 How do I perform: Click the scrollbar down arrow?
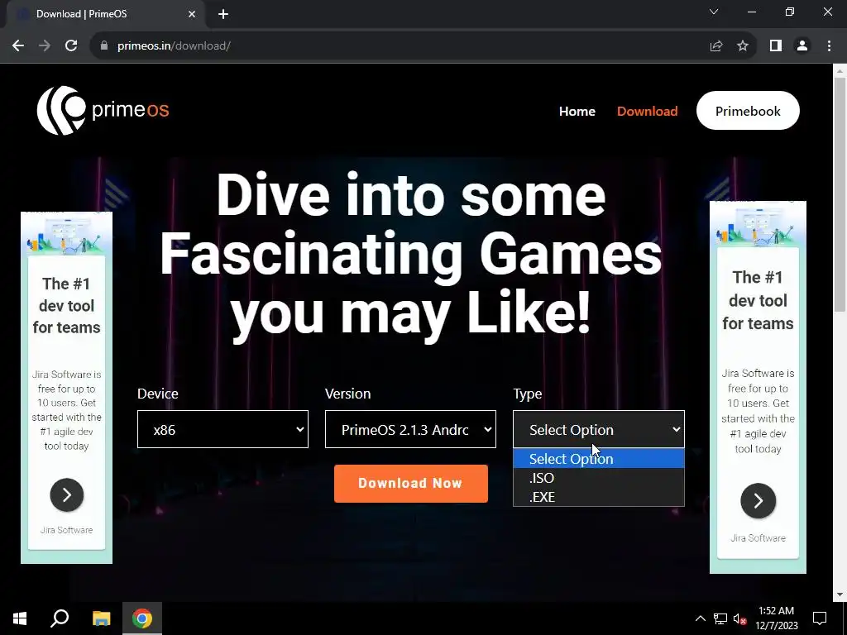(x=840, y=595)
